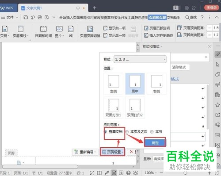Choose 居中 center page number position
This screenshot has height=176, width=221.
point(135,84)
